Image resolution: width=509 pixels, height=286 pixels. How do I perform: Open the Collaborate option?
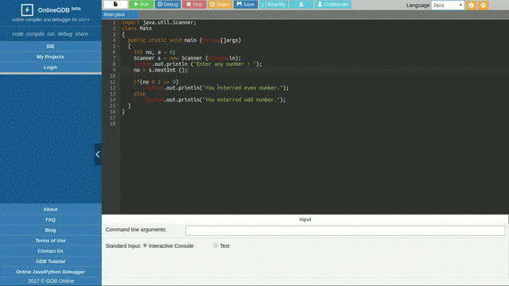point(332,4)
